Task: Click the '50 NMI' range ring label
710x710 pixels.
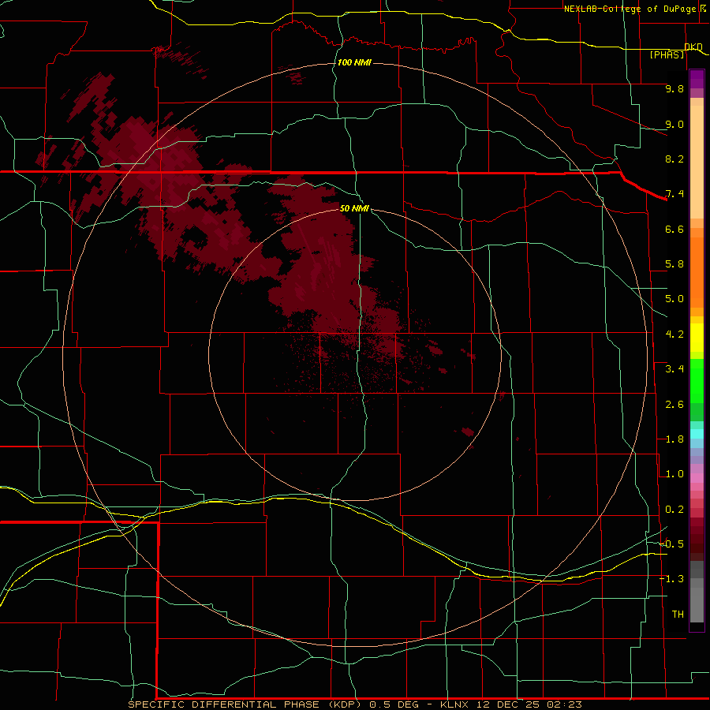Action: 354,208
